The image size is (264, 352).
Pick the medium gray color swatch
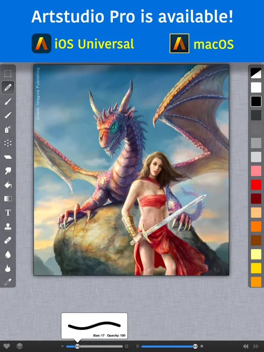(x=256, y=143)
